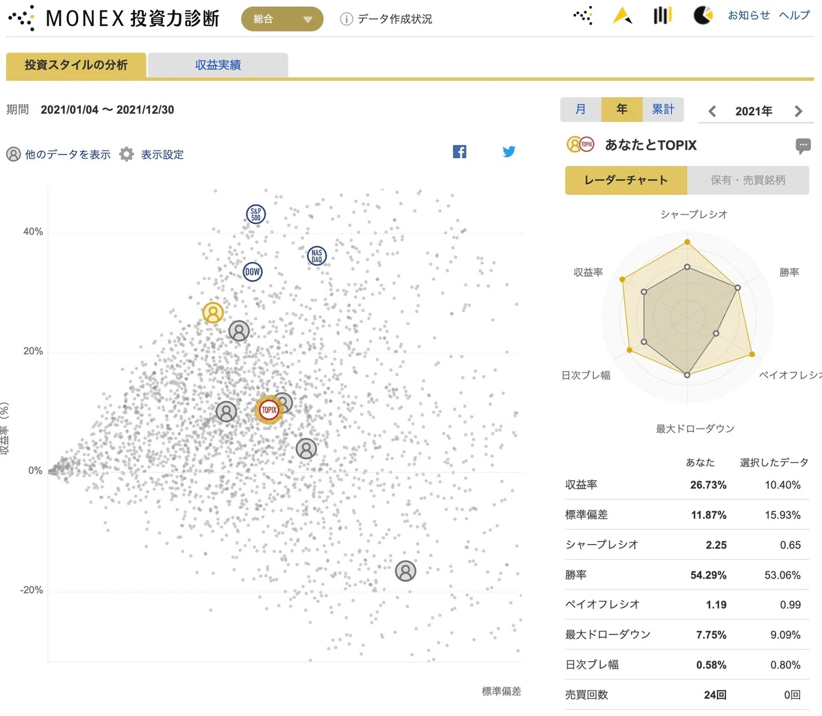Click the MONEX dotted logo at top left

21,18
